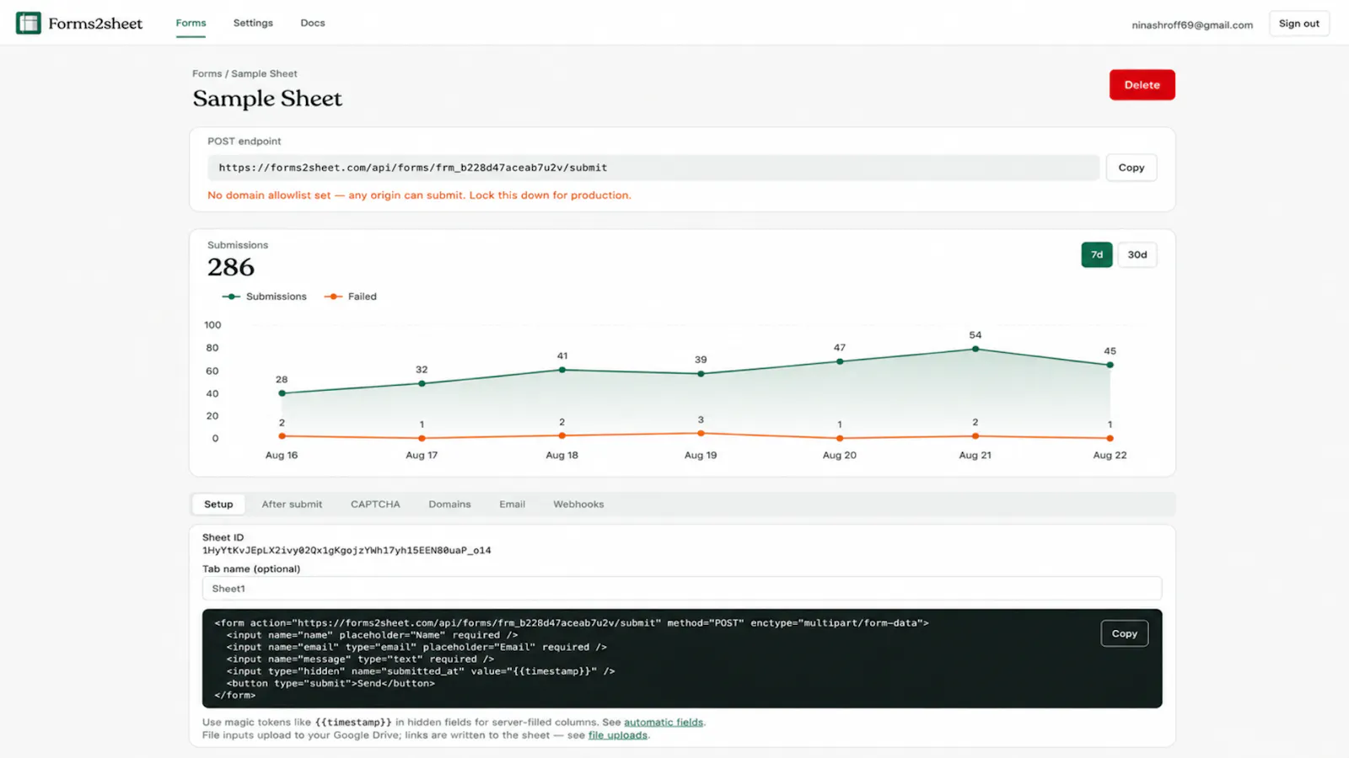Click the Forms breadcrumb link
1349x758 pixels.
click(207, 74)
